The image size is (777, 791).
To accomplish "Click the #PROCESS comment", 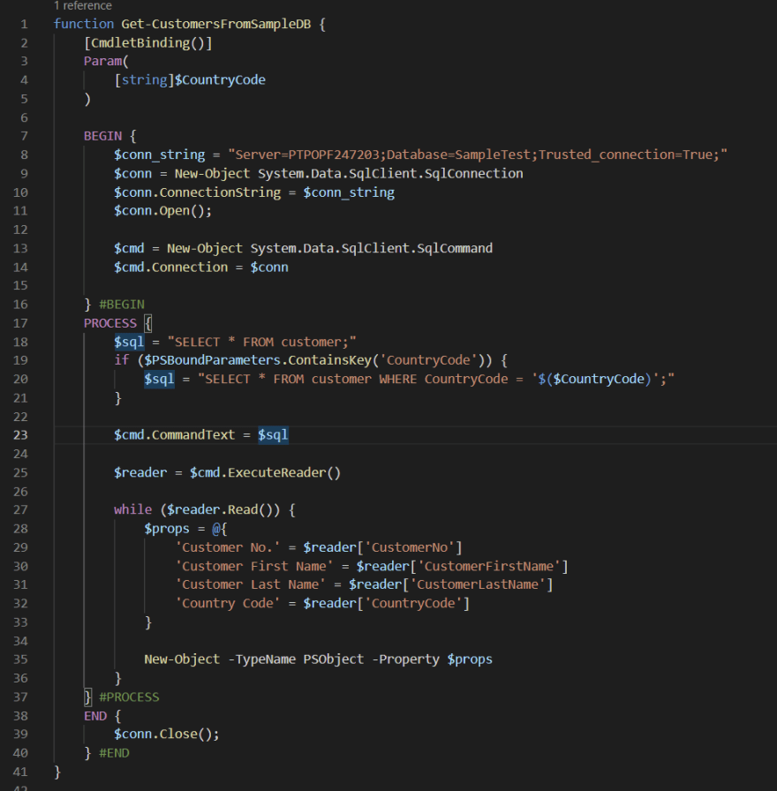I will [x=129, y=697].
